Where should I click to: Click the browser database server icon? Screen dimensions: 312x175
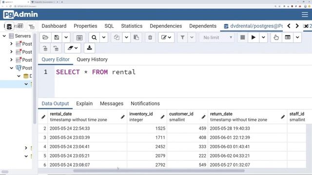coord(9,26)
